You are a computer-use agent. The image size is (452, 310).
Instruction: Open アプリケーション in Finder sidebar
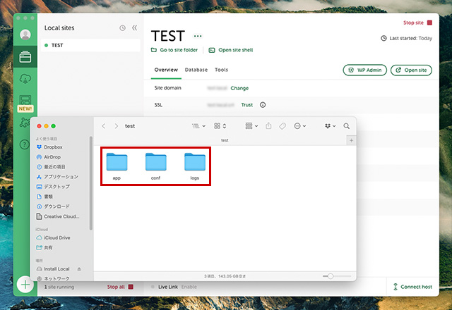tap(57, 177)
